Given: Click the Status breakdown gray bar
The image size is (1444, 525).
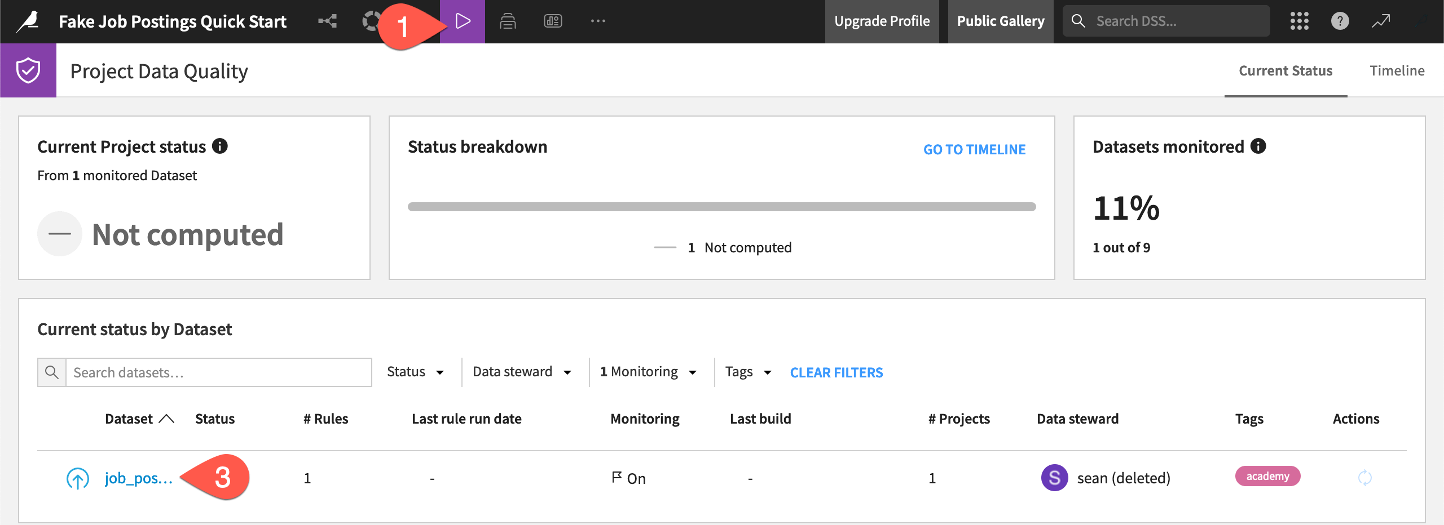Looking at the screenshot, I should pos(721,207).
